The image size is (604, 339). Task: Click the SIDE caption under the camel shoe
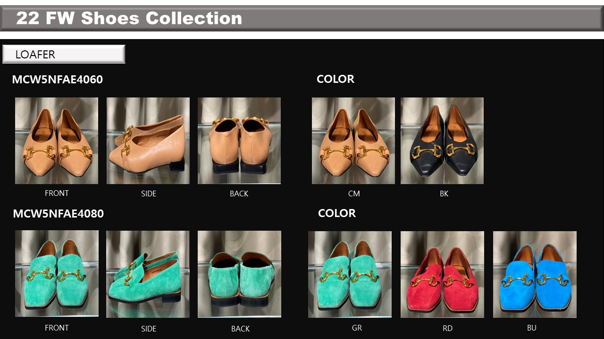pyautogui.click(x=149, y=194)
